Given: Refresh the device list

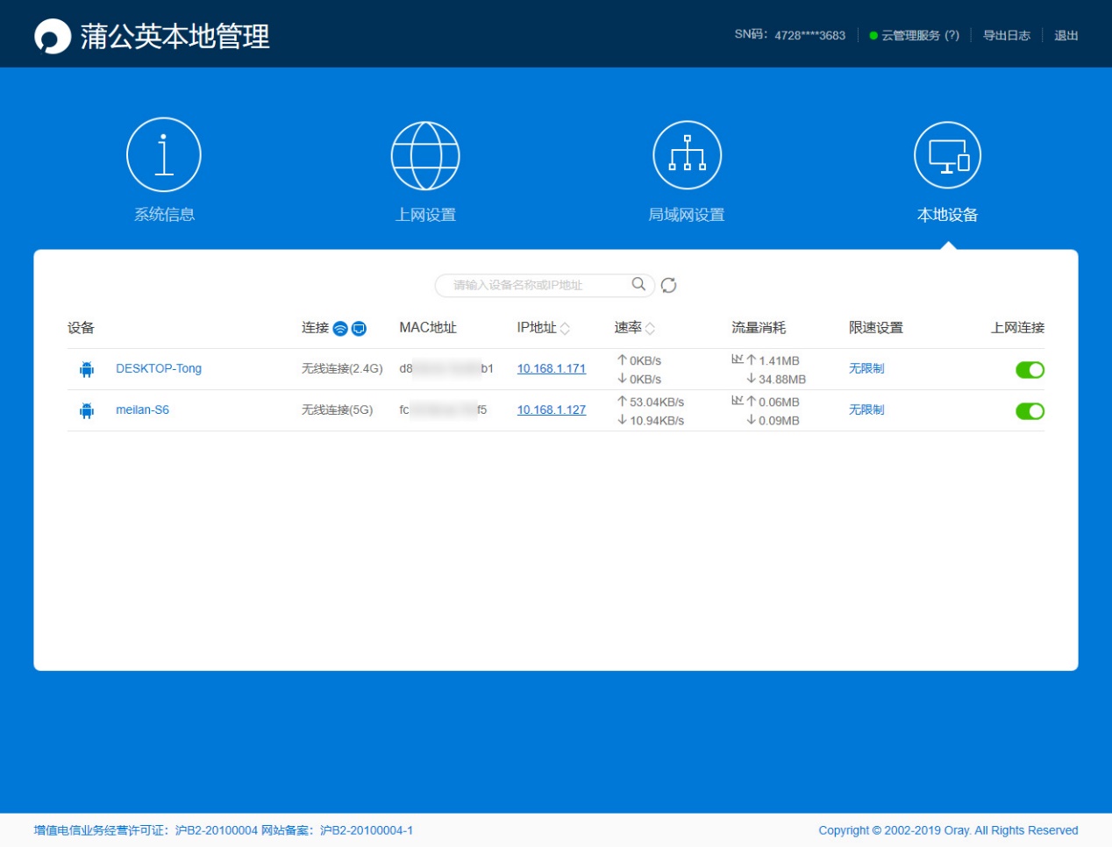Looking at the screenshot, I should point(669,284).
